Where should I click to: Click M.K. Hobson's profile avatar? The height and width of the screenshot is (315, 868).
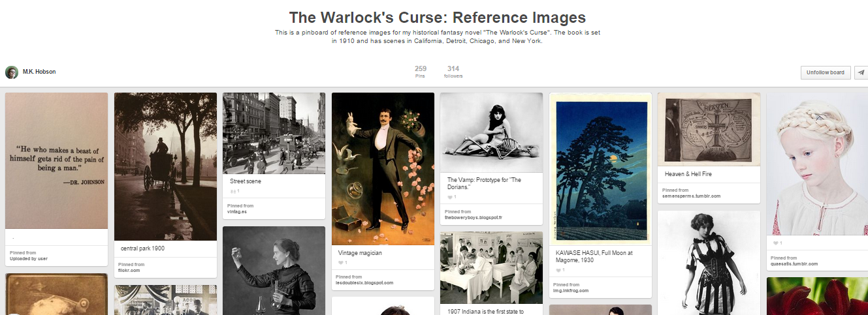11,72
